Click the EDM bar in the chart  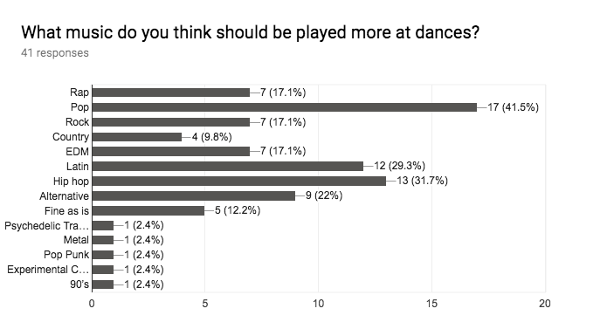pos(171,152)
